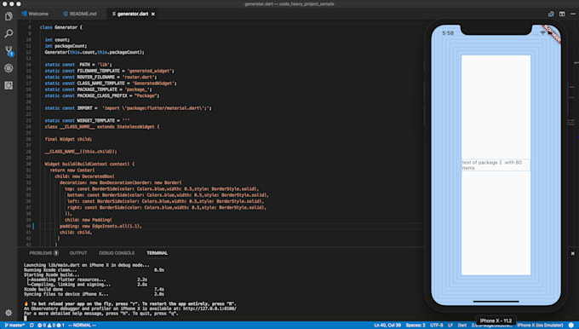Open the Spaces: 2 indentation selector
579x329 pixels.
416,326
